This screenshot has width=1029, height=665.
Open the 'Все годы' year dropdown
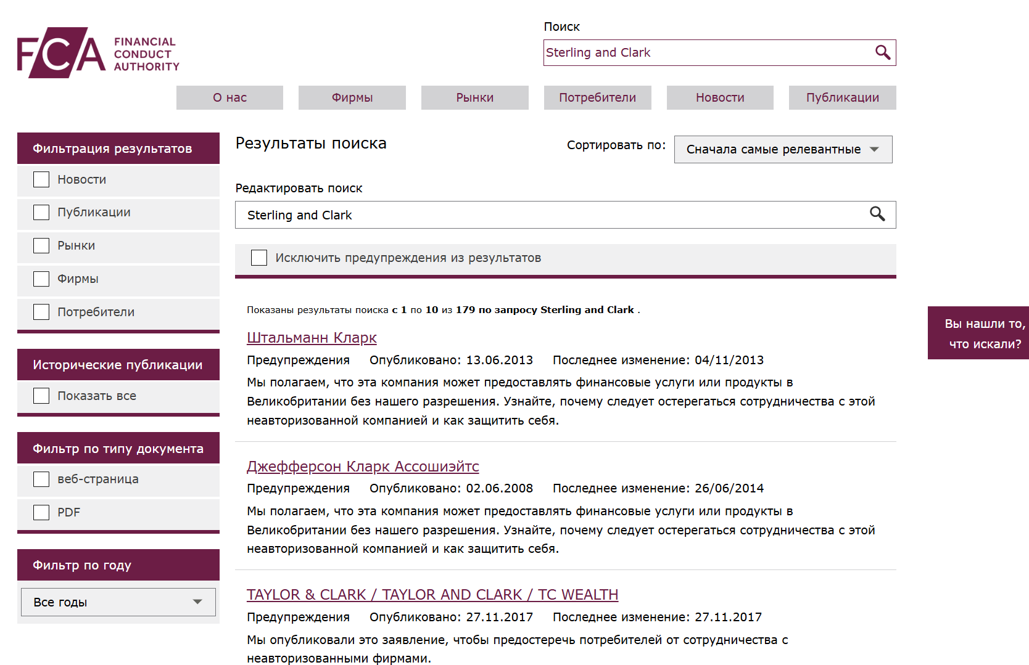[117, 602]
